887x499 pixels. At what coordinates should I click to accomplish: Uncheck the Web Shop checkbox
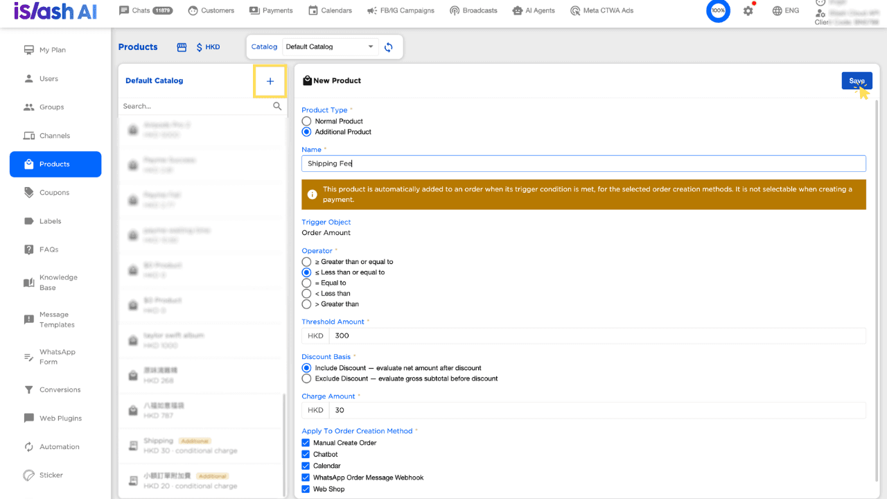tap(306, 489)
